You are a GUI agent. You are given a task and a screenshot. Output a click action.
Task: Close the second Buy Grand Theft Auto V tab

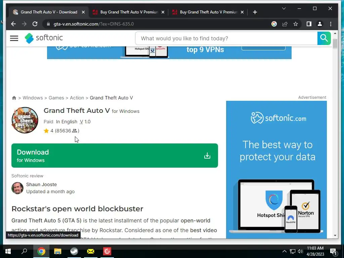tap(163, 12)
